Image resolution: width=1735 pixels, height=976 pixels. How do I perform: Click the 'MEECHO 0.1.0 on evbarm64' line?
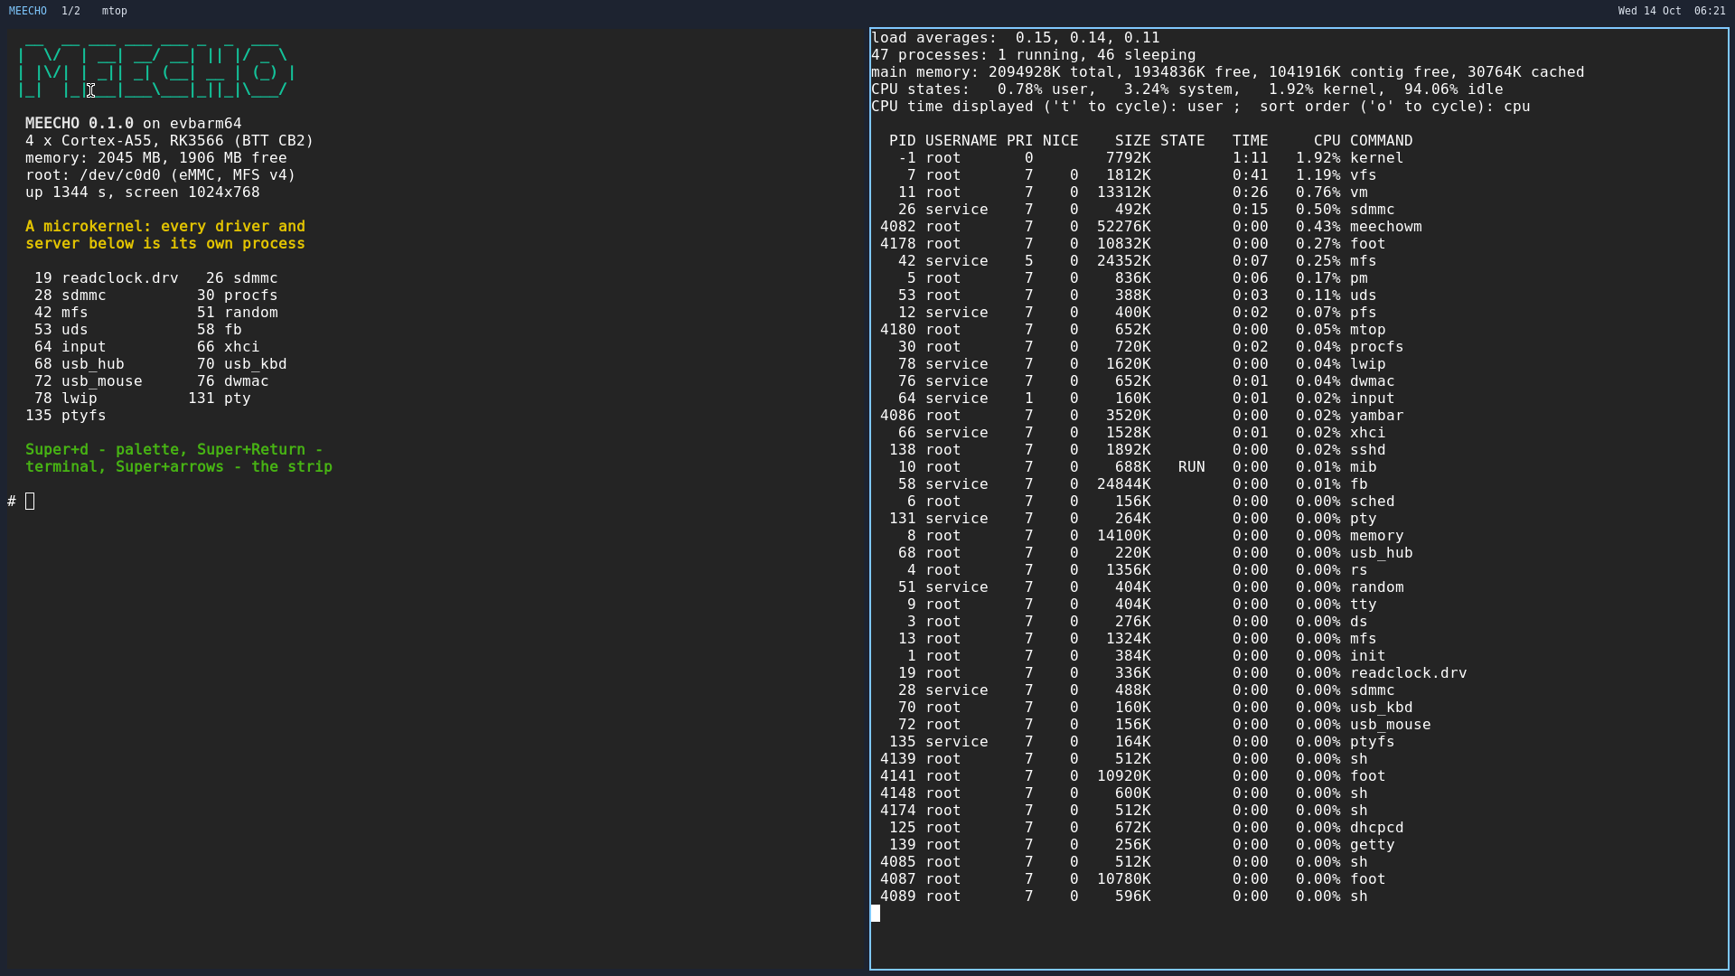pyautogui.click(x=133, y=124)
